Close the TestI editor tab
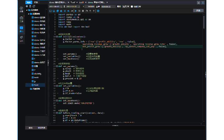Image resolution: width=224 pixels, height=140 pixels. [77, 2]
